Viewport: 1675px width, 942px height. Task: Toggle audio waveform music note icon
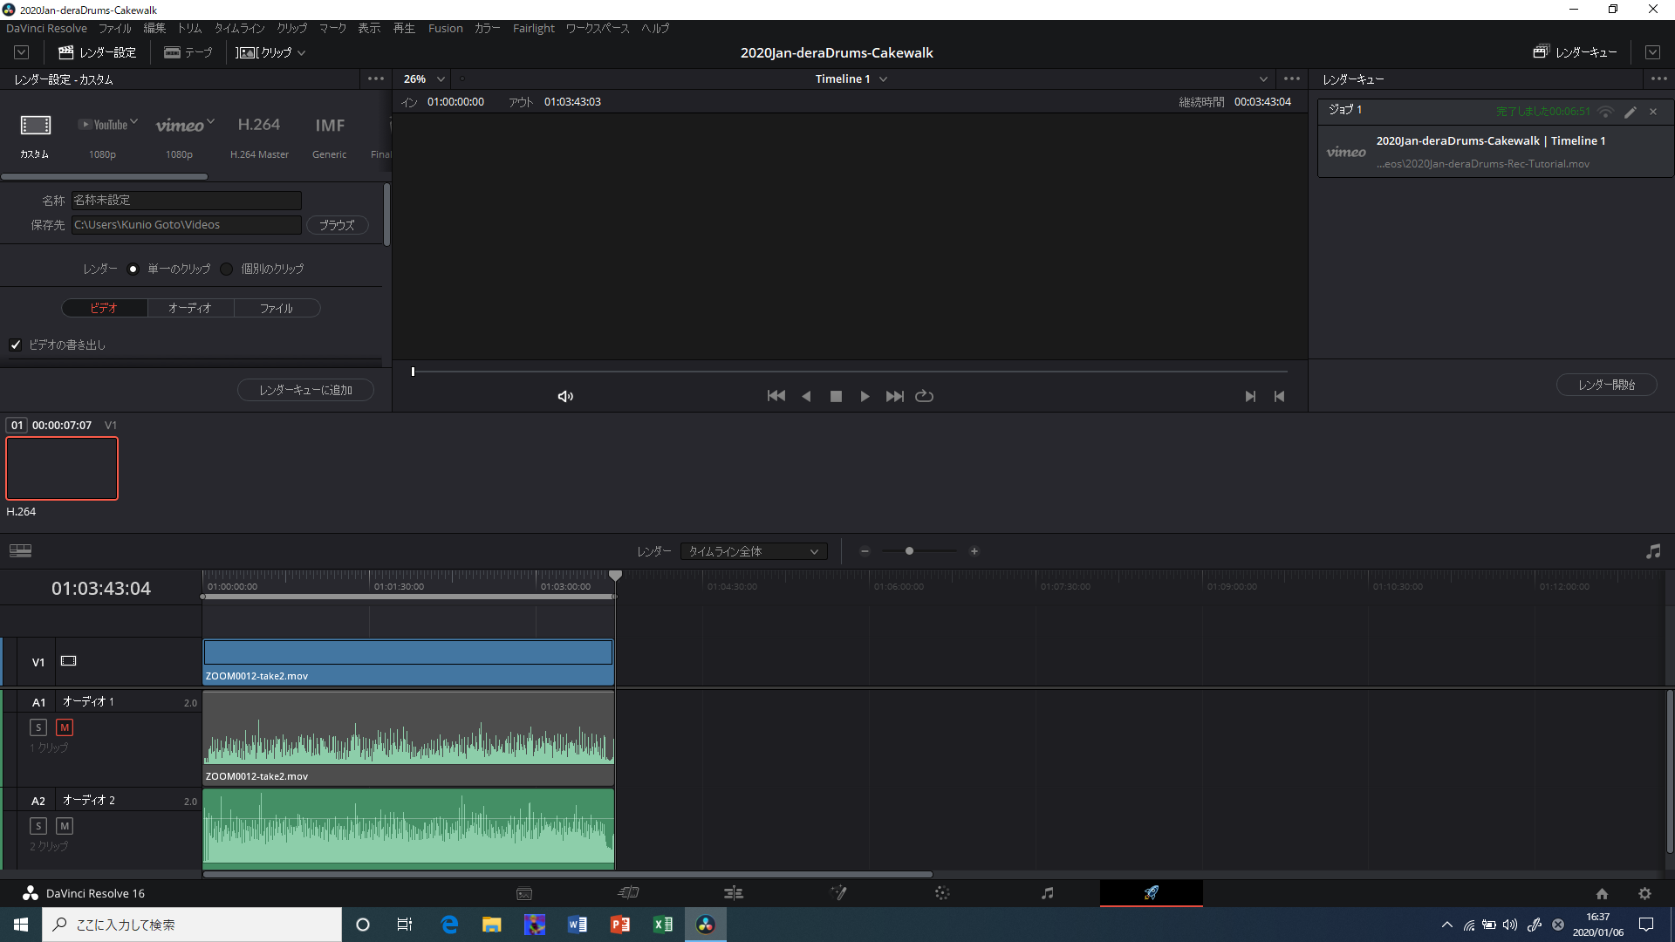pos(1653,551)
